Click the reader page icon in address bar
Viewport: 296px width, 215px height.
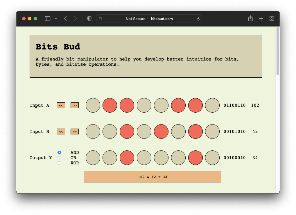click(100, 19)
